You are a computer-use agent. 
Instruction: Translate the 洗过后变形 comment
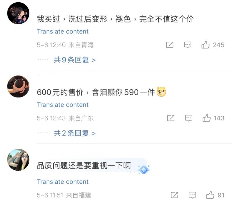tap(63, 32)
